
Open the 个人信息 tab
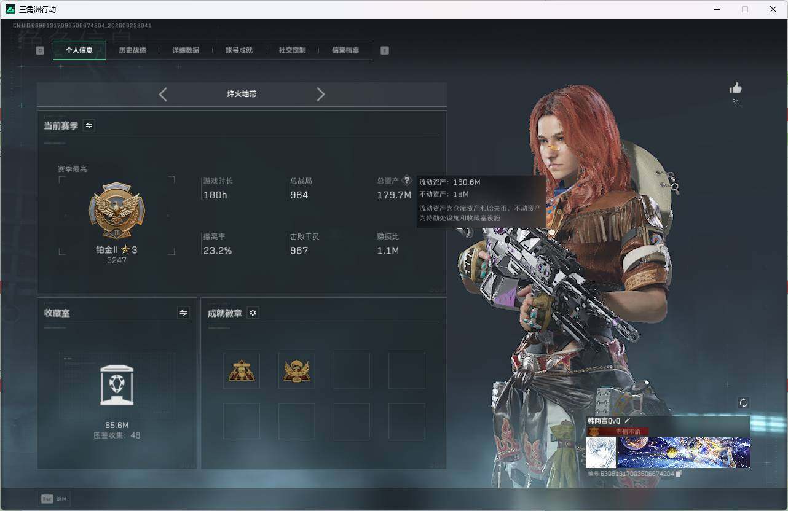pyautogui.click(x=79, y=50)
